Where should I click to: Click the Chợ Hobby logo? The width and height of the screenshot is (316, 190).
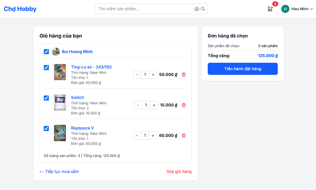[20, 9]
